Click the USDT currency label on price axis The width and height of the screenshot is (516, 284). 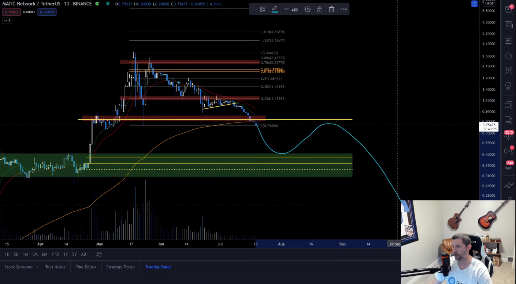click(x=489, y=4)
